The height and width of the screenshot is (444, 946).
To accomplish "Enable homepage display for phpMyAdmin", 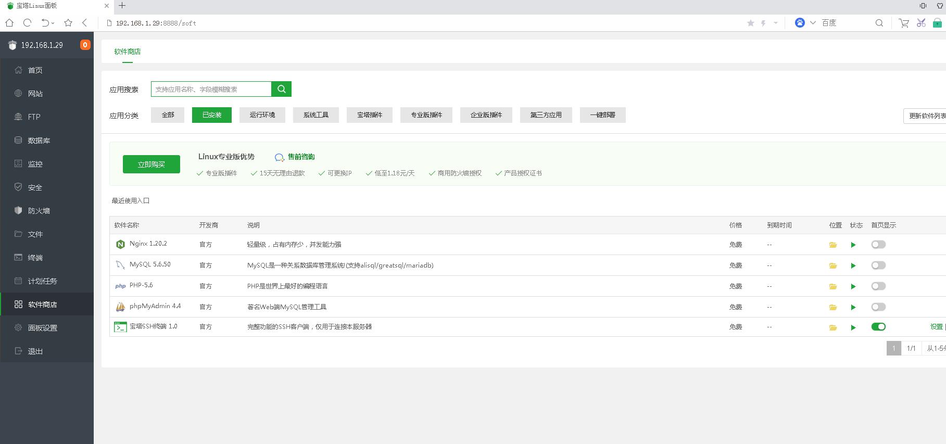I will click(x=878, y=307).
